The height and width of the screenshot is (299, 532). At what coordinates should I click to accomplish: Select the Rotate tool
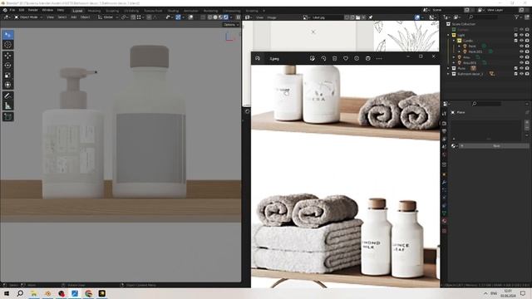[7, 66]
